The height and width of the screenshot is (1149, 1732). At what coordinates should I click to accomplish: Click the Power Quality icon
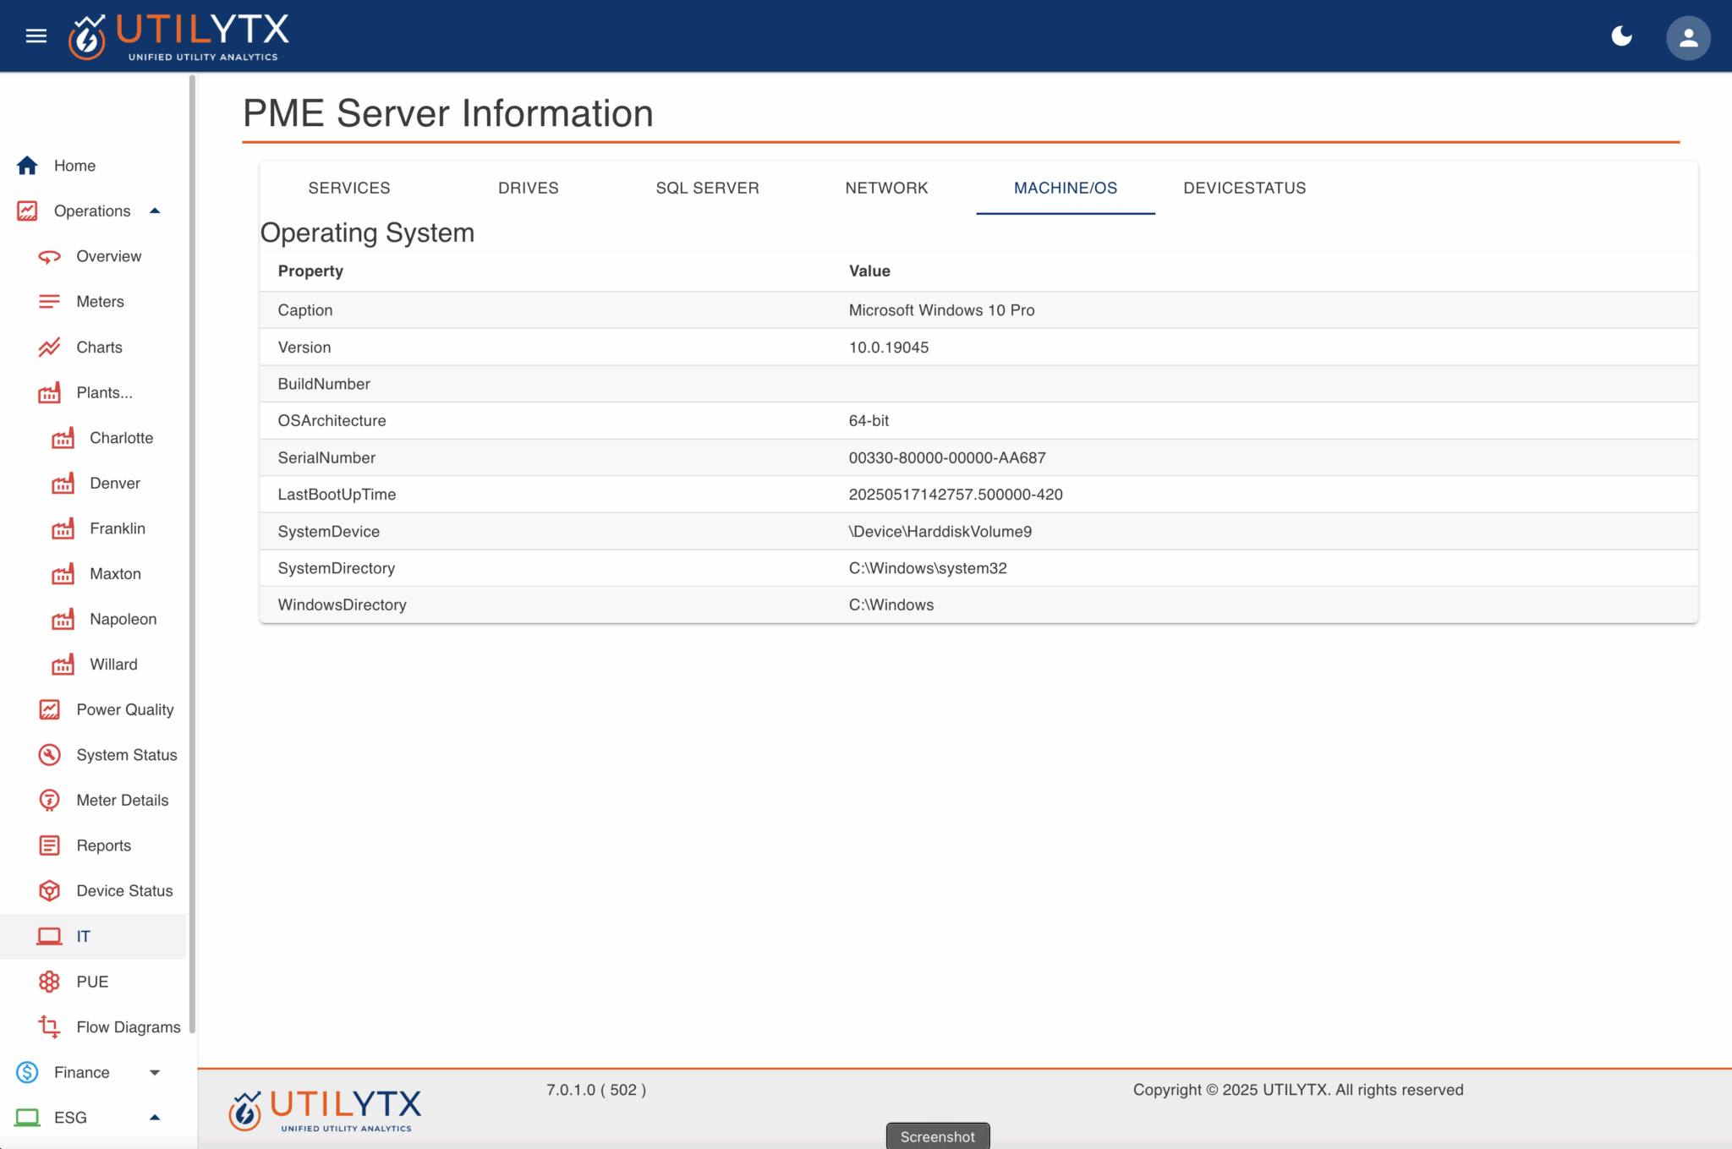click(x=49, y=709)
